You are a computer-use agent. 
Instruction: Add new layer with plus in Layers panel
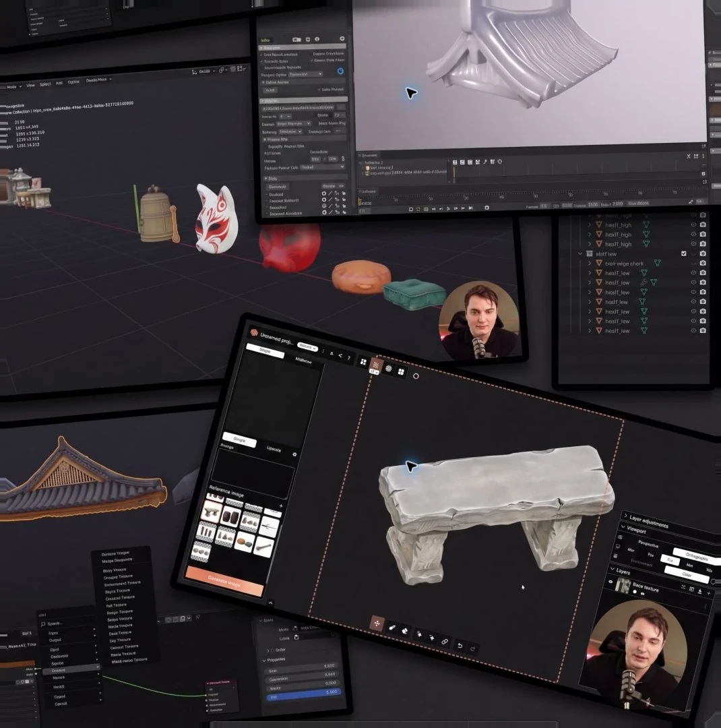[x=708, y=593]
